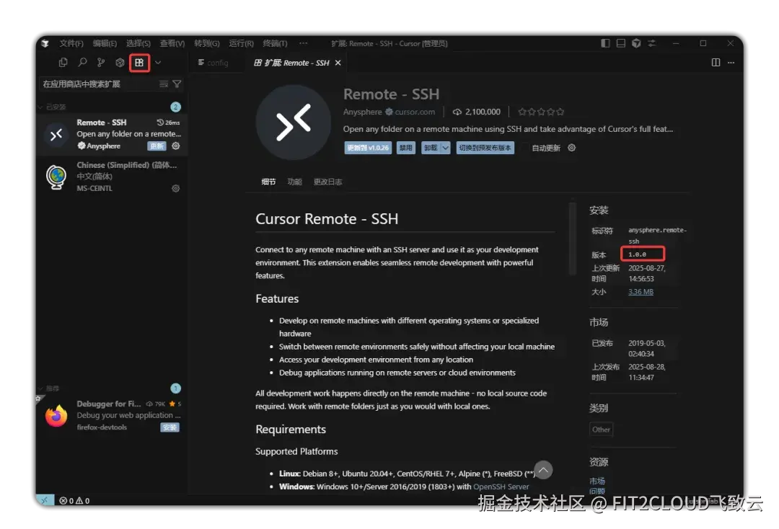The height and width of the screenshot is (529, 779).
Task: Close the 扩展: Remote - SSH tab
Action: 338,63
